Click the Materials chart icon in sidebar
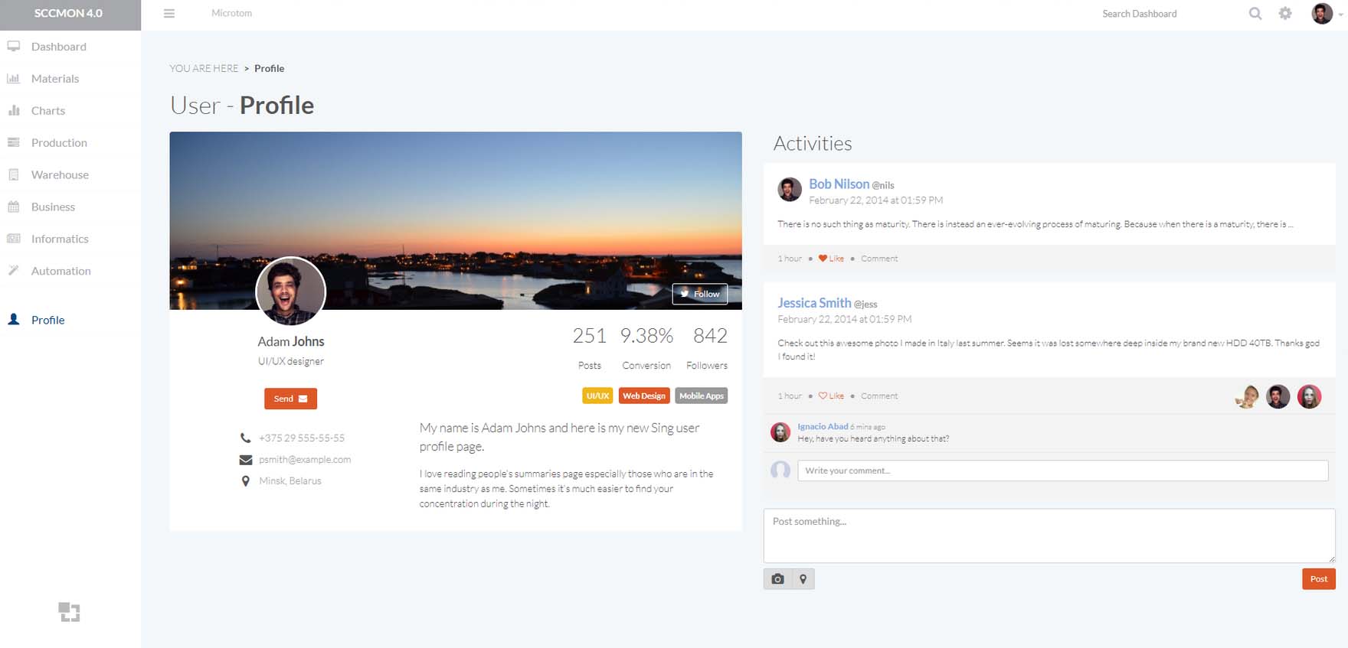 [x=13, y=79]
